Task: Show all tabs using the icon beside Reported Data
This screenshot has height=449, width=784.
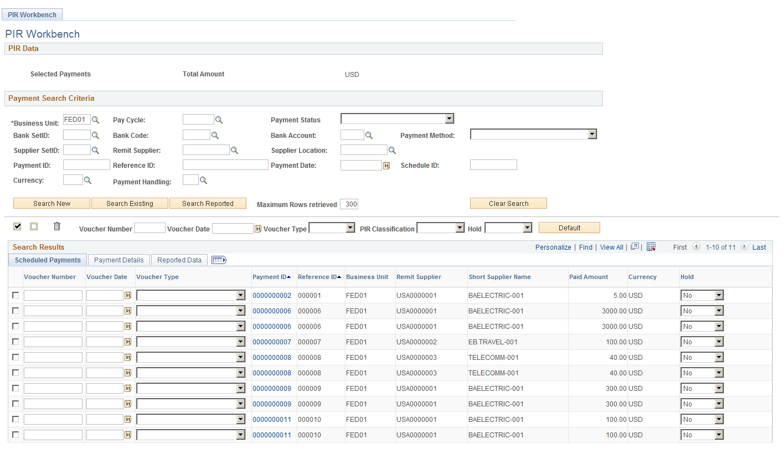Action: point(218,260)
